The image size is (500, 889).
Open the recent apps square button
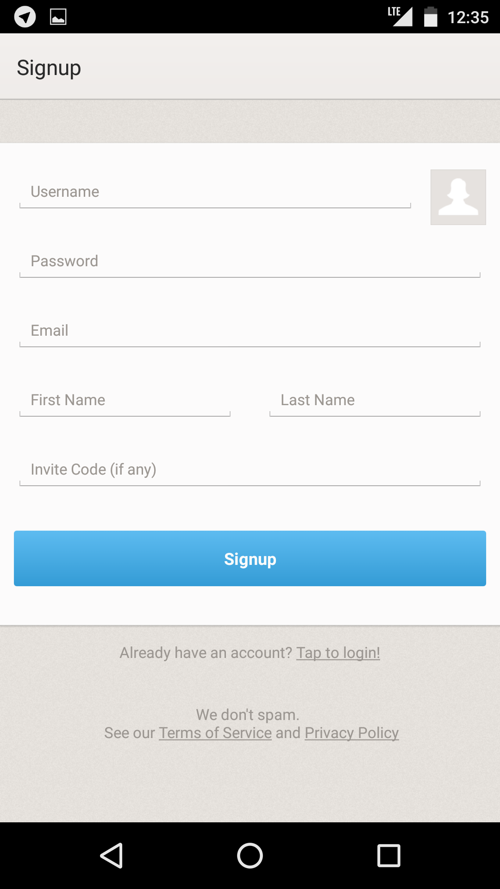tap(388, 855)
